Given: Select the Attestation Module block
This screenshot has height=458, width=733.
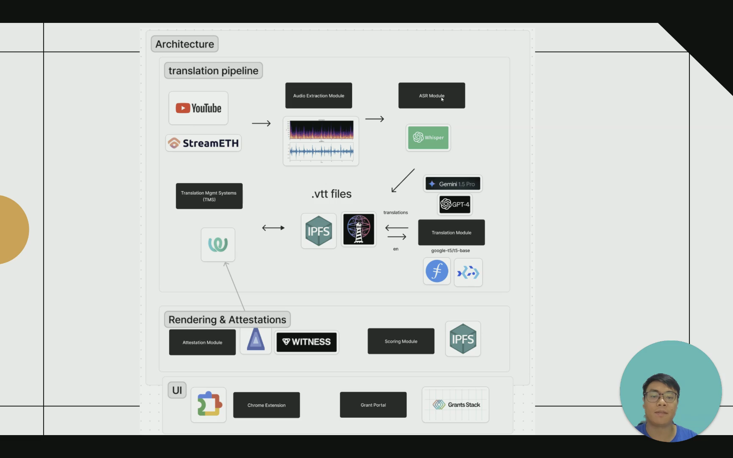Looking at the screenshot, I should point(203,342).
